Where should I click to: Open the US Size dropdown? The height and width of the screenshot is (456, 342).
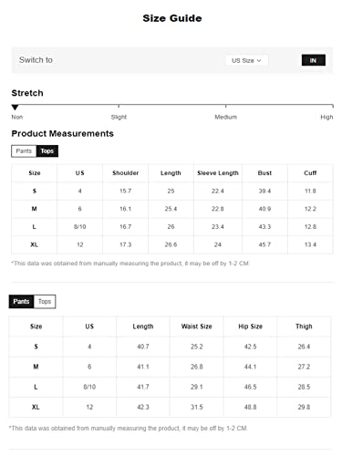pyautogui.click(x=246, y=60)
